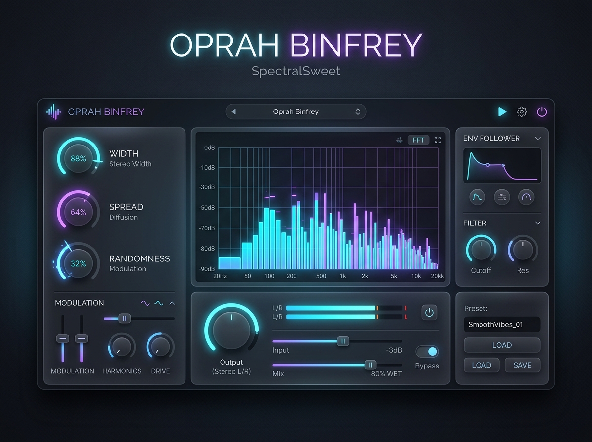Toggle the meter section power button
592x442 pixels.
pyautogui.click(x=429, y=312)
